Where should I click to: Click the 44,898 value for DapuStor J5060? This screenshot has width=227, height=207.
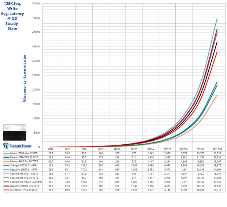tap(217, 169)
